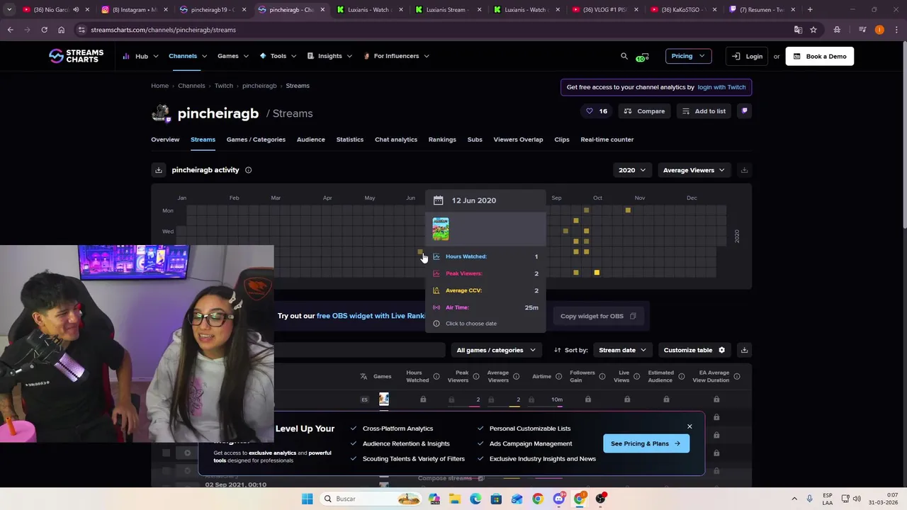Click the Streams Charts logo
Viewport: 907px width, 510px height.
tap(76, 56)
